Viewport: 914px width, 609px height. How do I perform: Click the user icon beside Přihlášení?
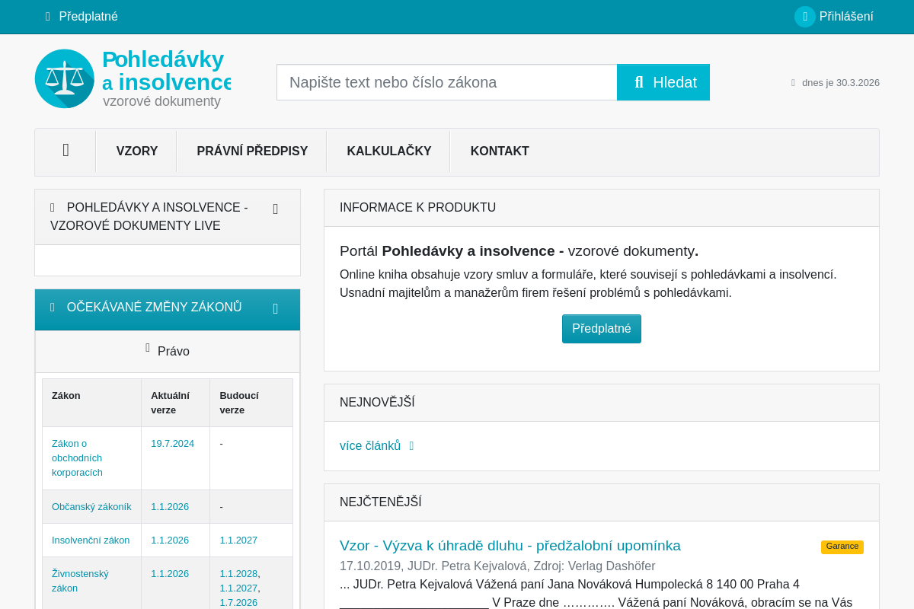click(804, 16)
